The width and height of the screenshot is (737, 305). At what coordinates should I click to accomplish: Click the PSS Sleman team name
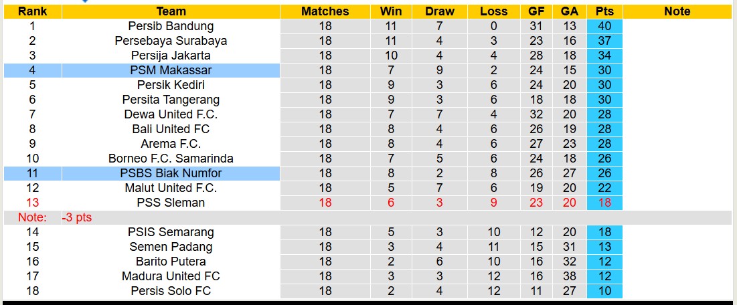pyautogui.click(x=171, y=203)
